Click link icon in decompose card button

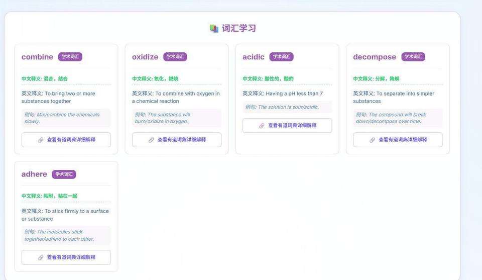372,140
